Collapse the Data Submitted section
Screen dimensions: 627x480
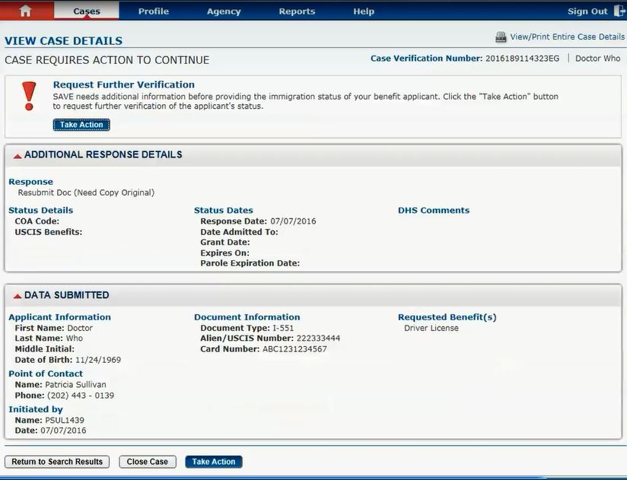click(18, 296)
